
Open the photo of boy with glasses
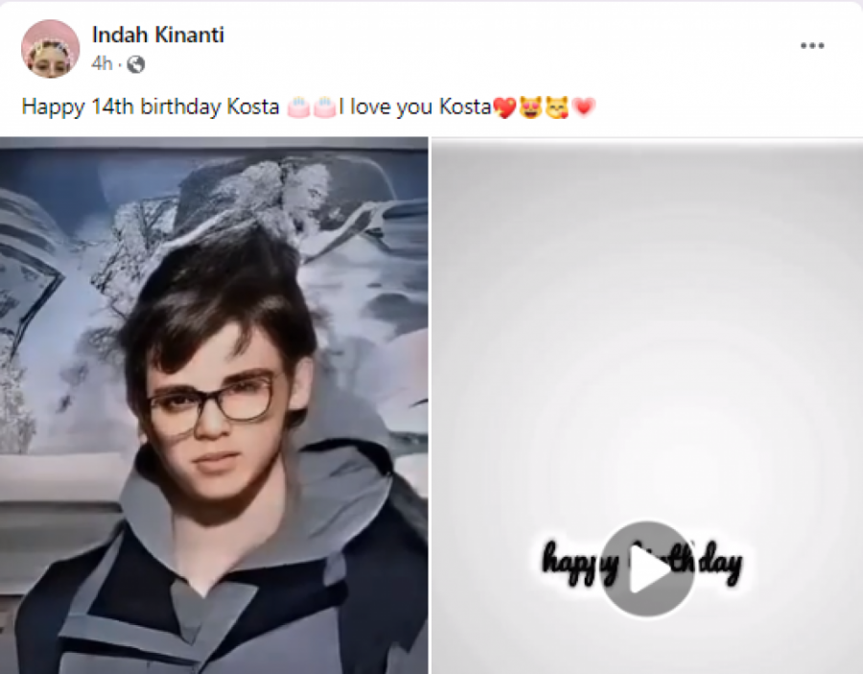(214, 406)
